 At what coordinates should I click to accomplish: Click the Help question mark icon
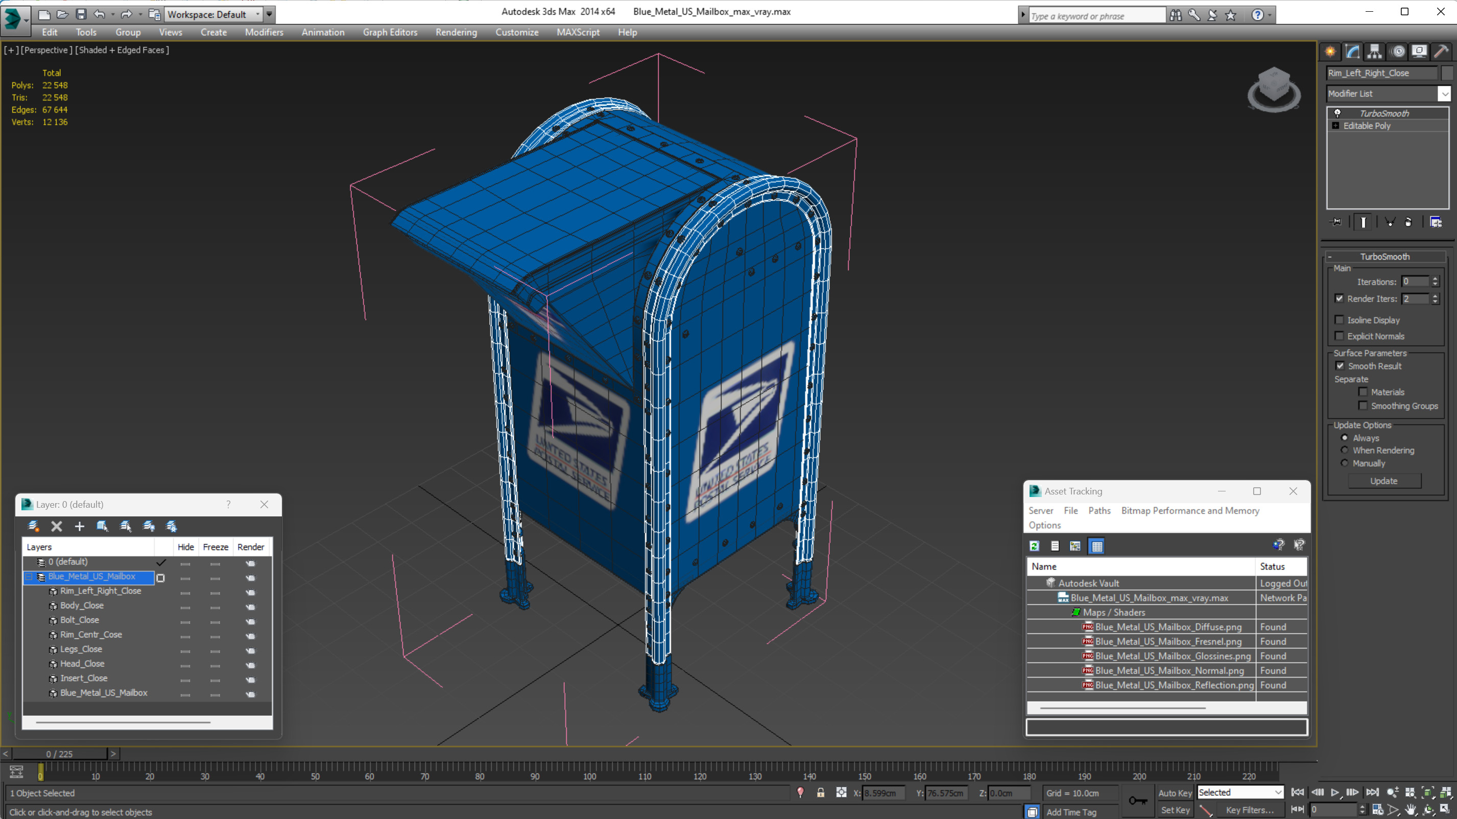[1257, 15]
